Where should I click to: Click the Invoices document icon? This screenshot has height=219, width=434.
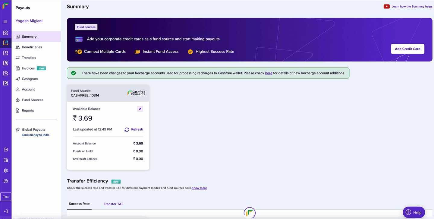(x=17, y=68)
